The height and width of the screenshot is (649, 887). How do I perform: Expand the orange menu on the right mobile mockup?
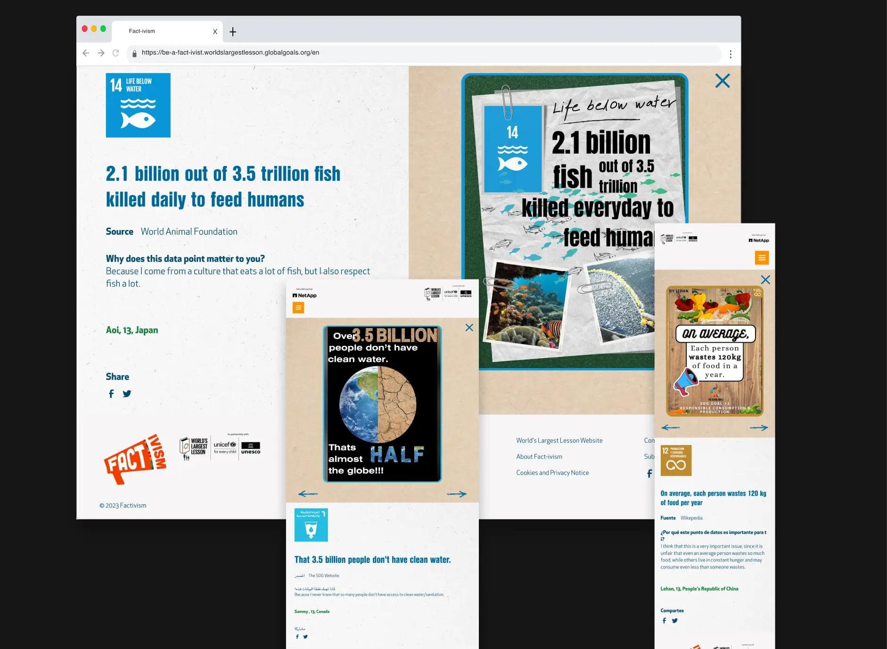point(762,258)
